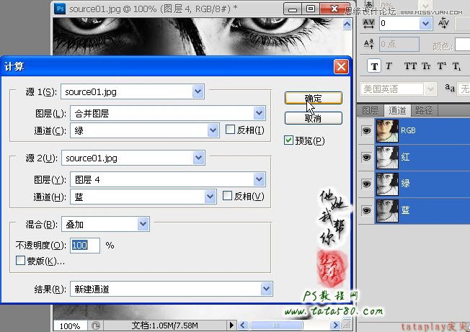
Task: Click horizontal scrollbar right arrow
Action: (335, 325)
